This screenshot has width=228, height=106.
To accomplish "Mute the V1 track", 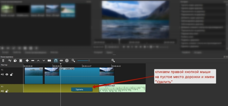I will tap(2, 75).
